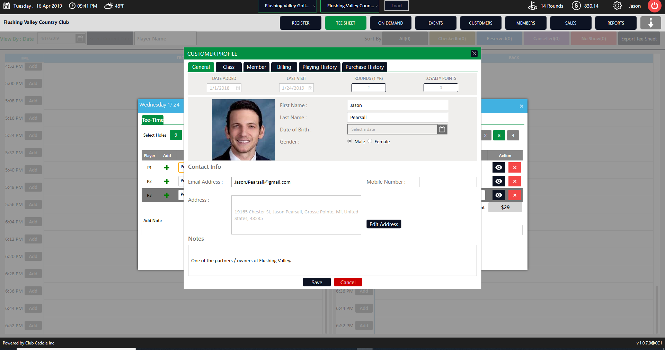
Task: Open the settings gear icon
Action: [x=617, y=6]
